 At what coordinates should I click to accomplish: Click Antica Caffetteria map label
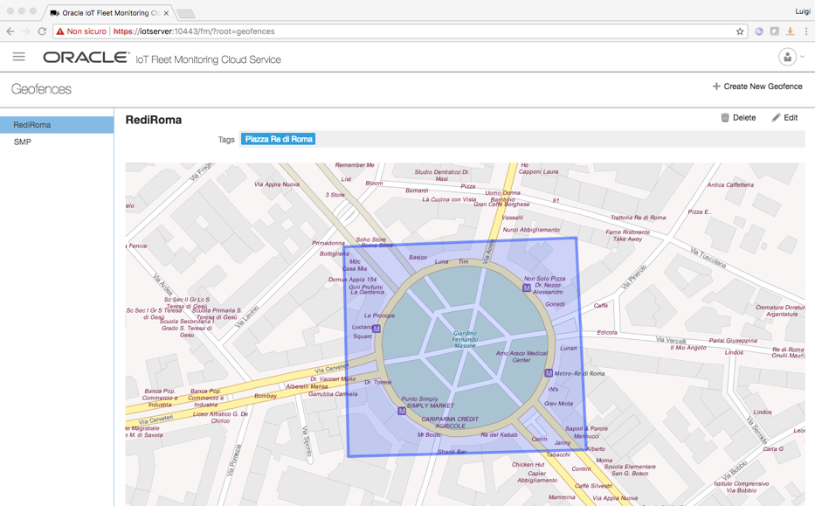pos(729,184)
